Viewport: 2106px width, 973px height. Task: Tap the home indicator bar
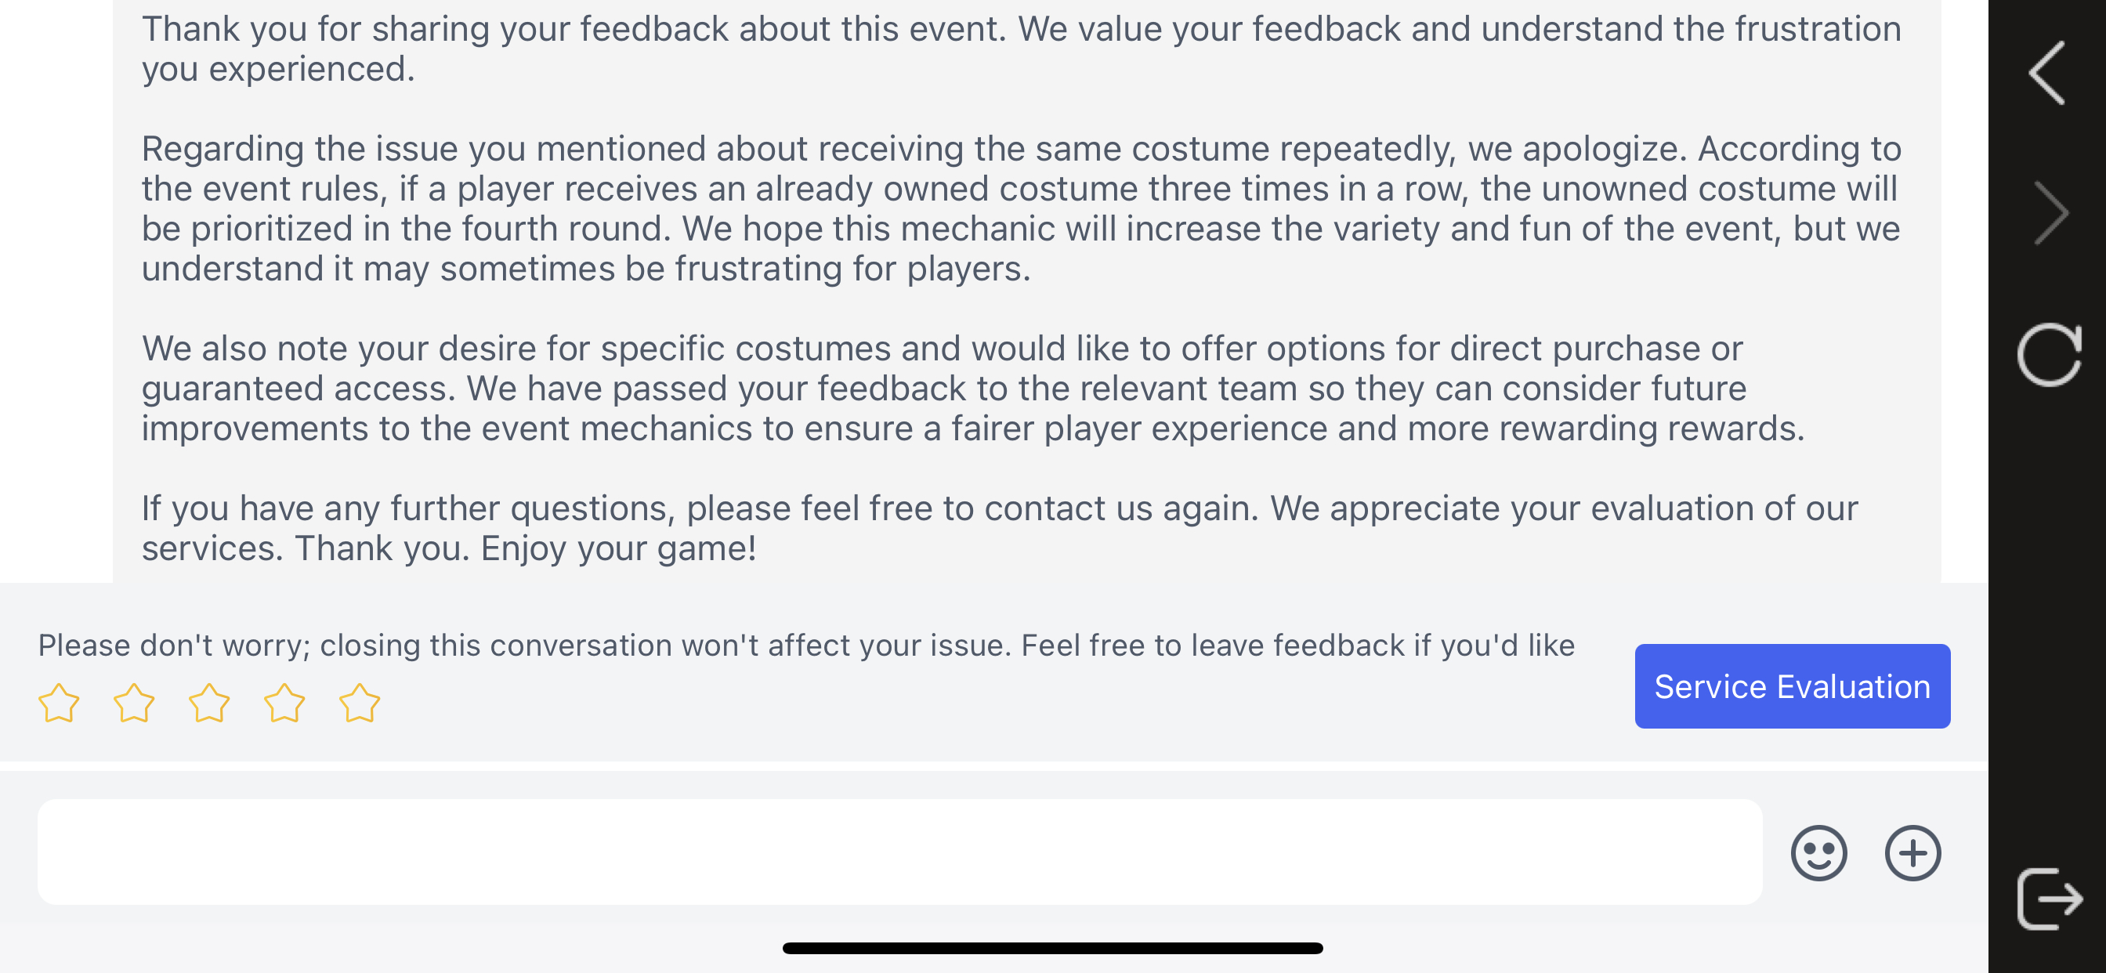click(x=1052, y=948)
